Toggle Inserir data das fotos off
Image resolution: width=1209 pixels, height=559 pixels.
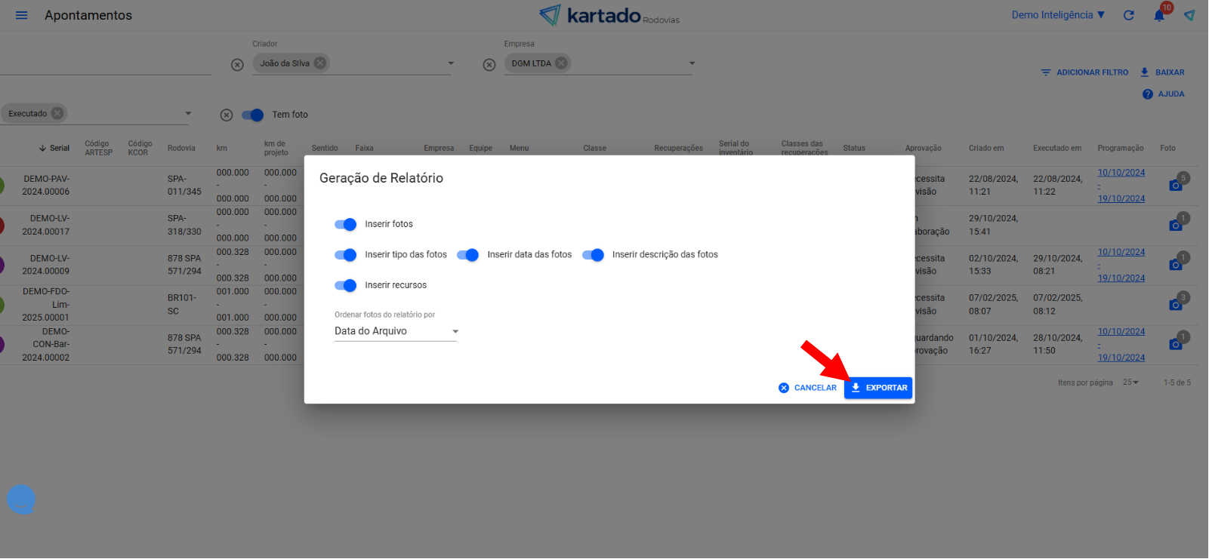tap(468, 255)
